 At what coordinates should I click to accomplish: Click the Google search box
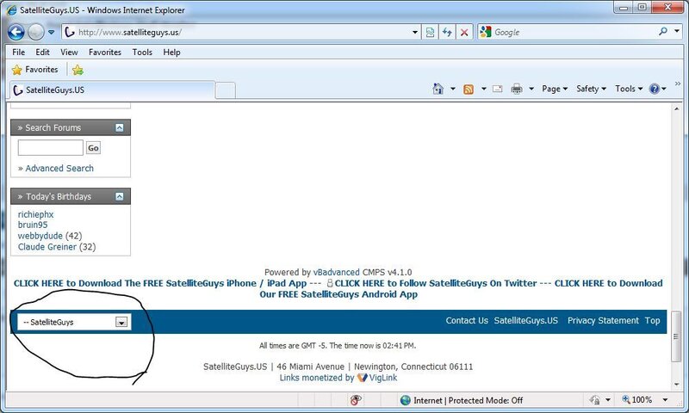[x=574, y=32]
